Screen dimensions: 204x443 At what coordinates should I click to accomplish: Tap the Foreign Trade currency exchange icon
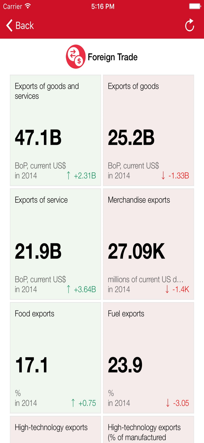pos(76,57)
